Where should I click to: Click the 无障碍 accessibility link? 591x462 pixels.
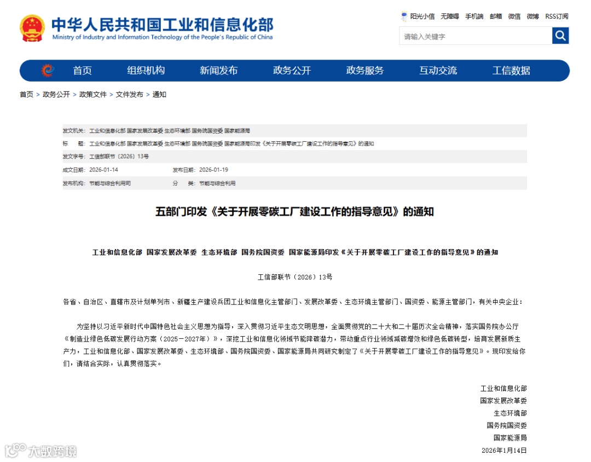pos(450,16)
